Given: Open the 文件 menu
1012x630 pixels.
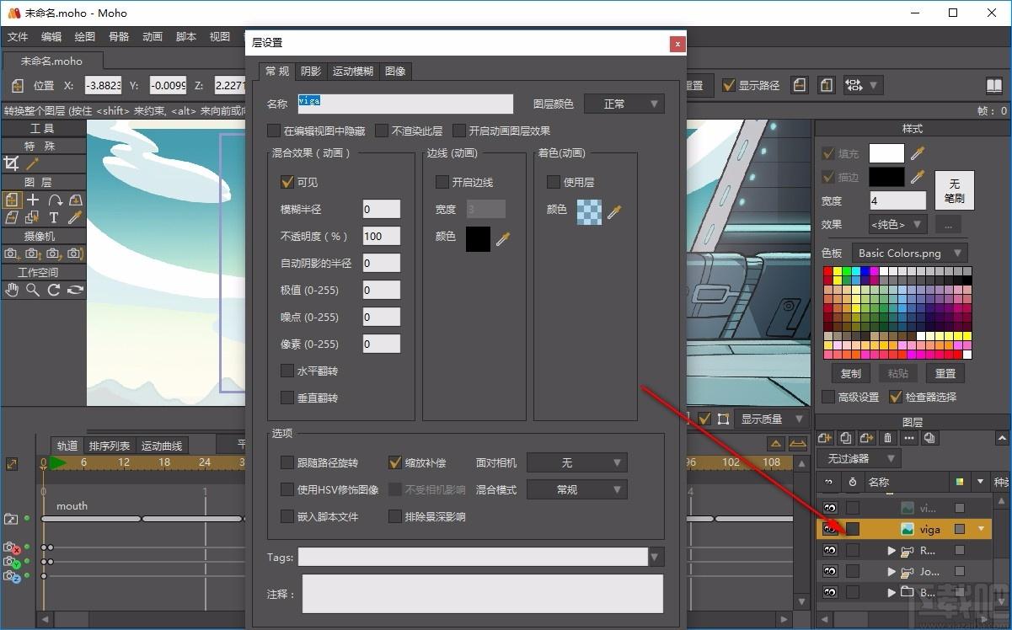Looking at the screenshot, I should tap(18, 37).
